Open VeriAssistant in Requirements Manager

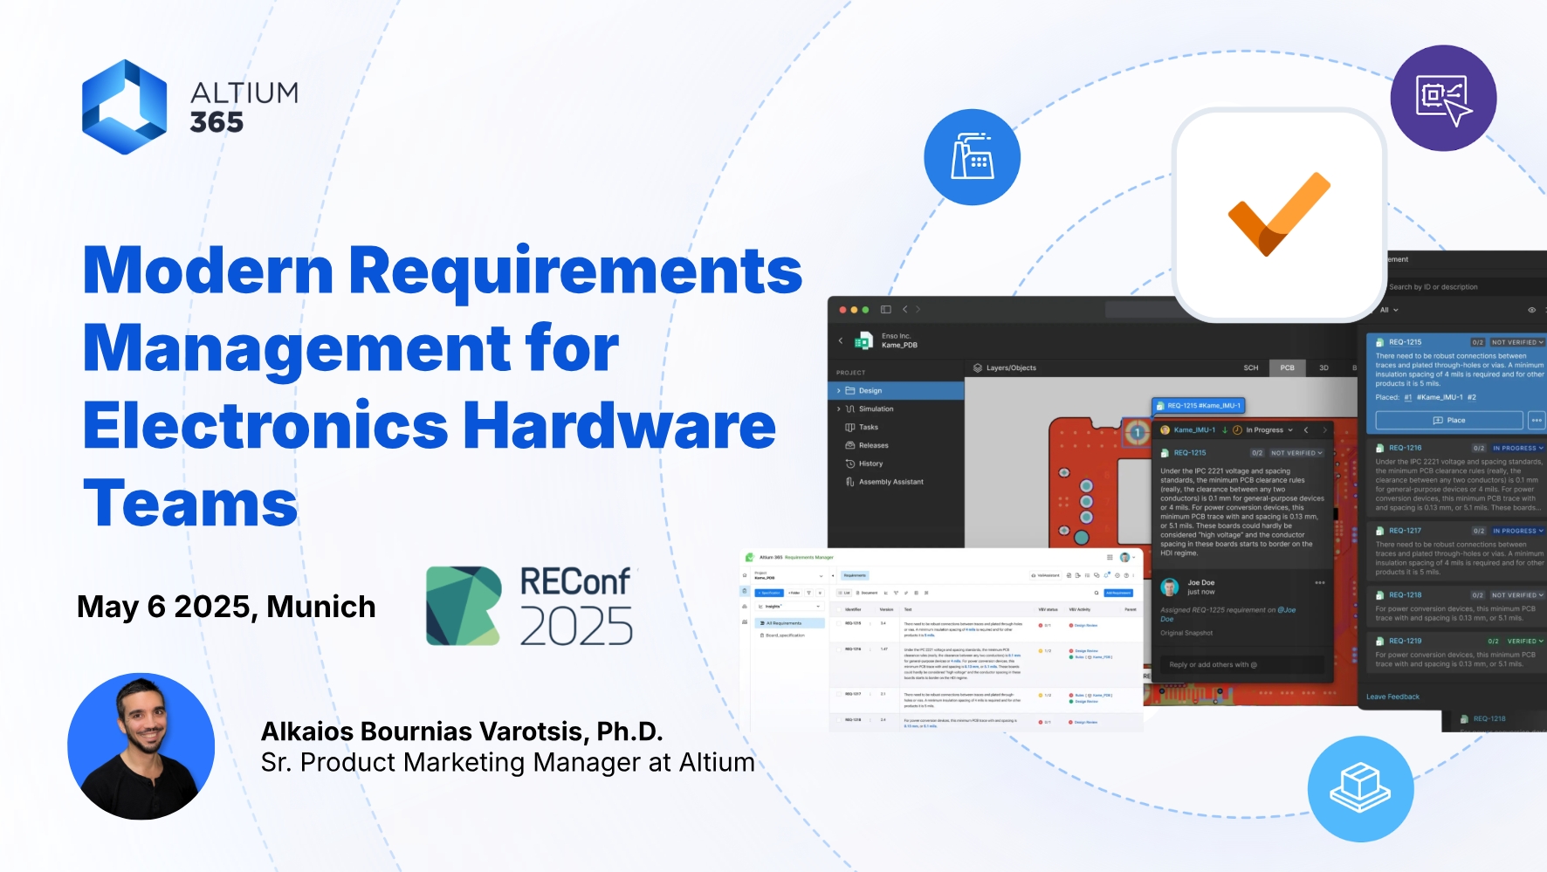[x=1046, y=575]
